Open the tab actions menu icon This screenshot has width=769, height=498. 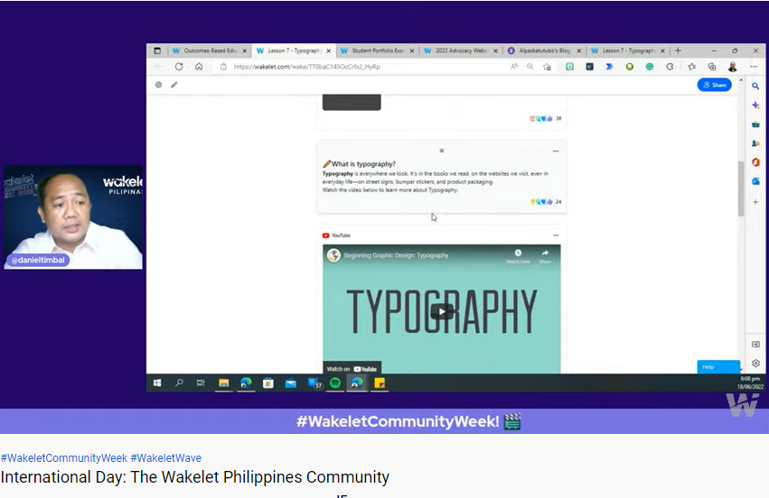pos(157,51)
